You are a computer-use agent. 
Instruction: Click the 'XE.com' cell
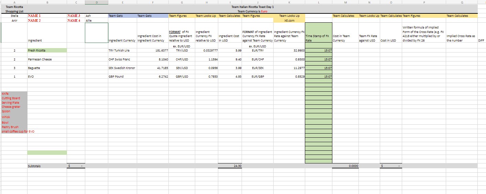(x=289, y=20)
